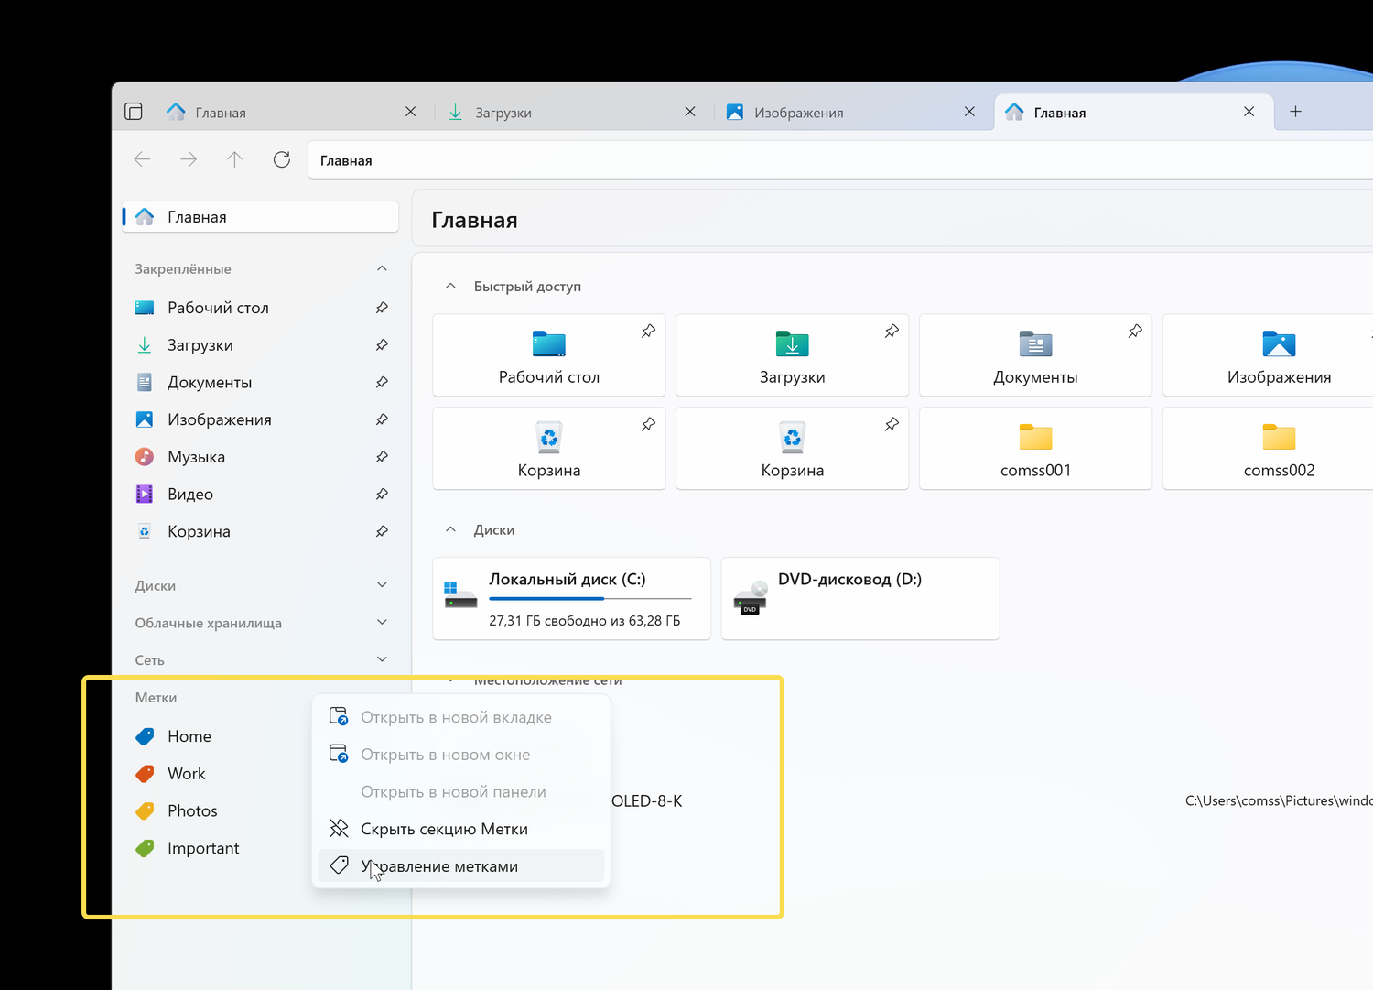Unpin Загрузки in the sidebar
The image size is (1373, 990).
pos(382,345)
